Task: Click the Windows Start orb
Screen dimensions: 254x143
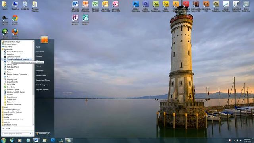Action: click(4, 140)
